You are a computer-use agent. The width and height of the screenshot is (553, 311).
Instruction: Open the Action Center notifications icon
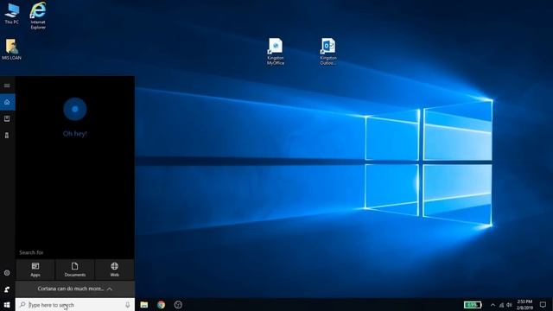[543, 305]
